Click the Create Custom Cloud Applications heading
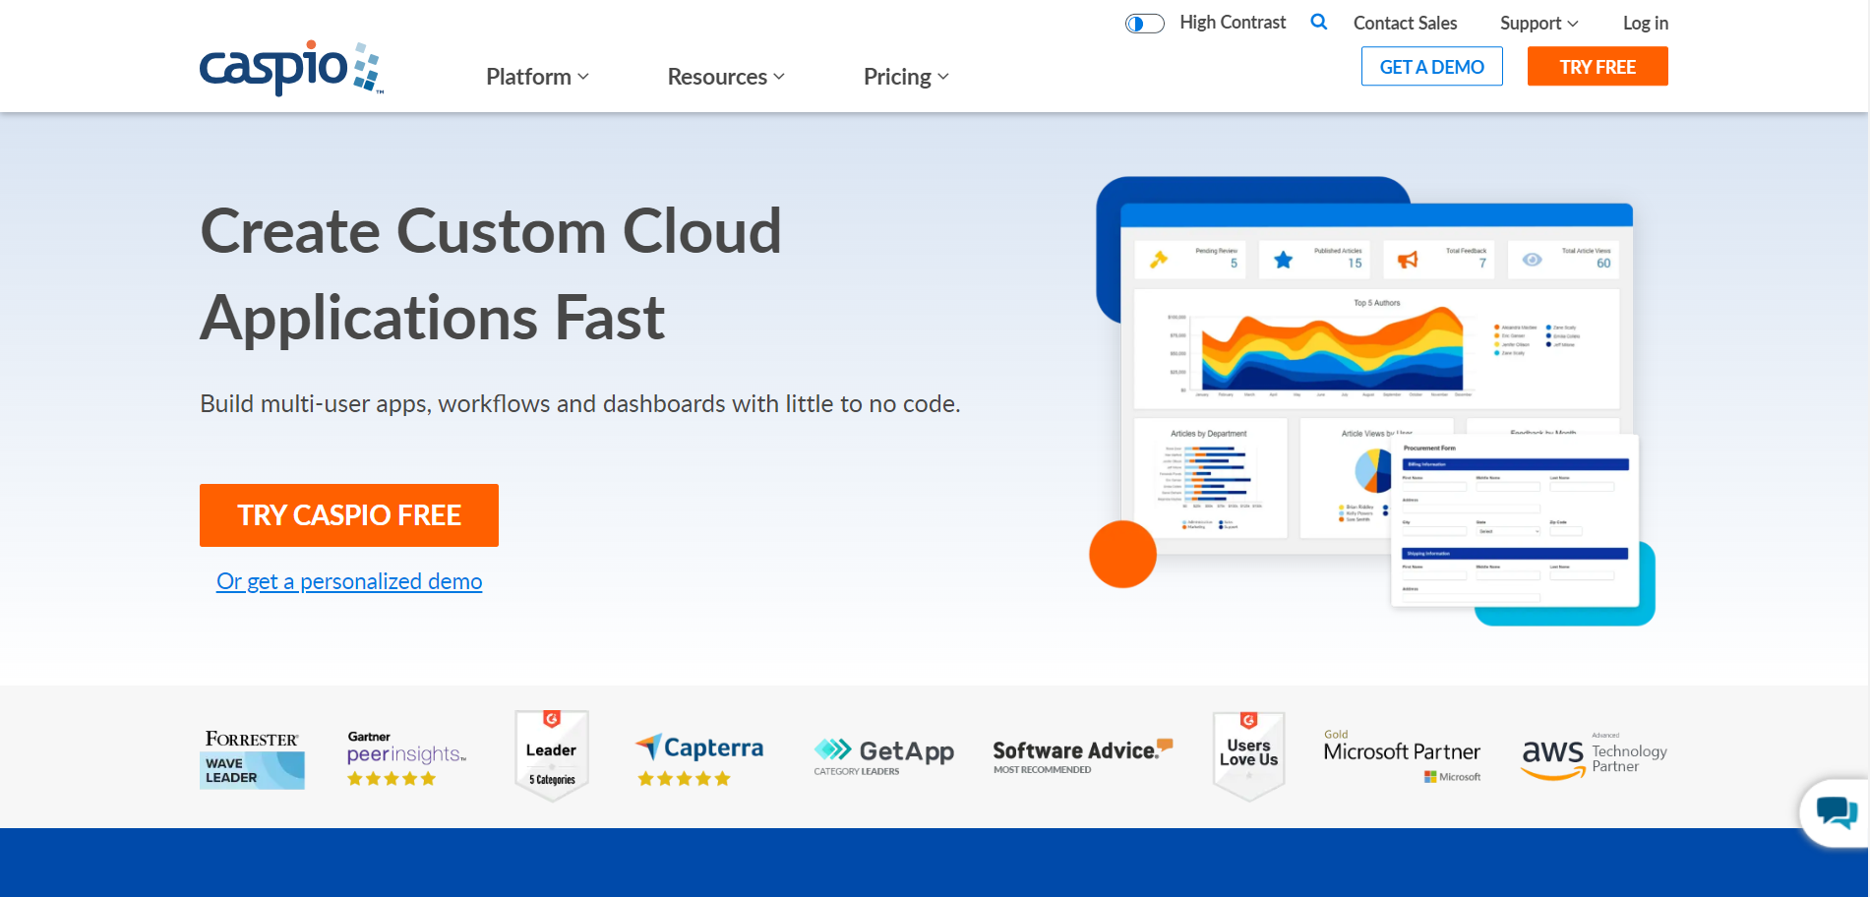The width and height of the screenshot is (1870, 897). pyautogui.click(x=491, y=274)
